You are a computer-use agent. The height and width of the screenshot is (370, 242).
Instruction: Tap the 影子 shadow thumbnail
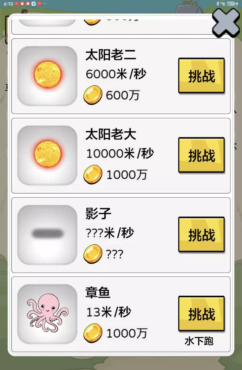pos(47,235)
